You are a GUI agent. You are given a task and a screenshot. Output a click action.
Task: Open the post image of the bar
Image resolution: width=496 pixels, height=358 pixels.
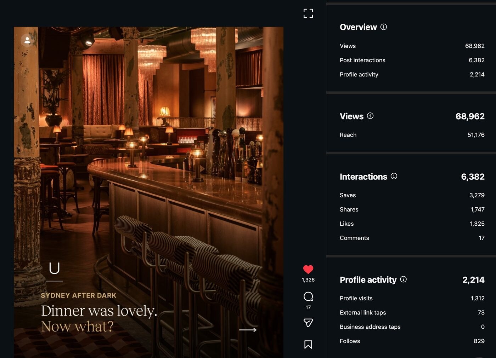point(148,192)
